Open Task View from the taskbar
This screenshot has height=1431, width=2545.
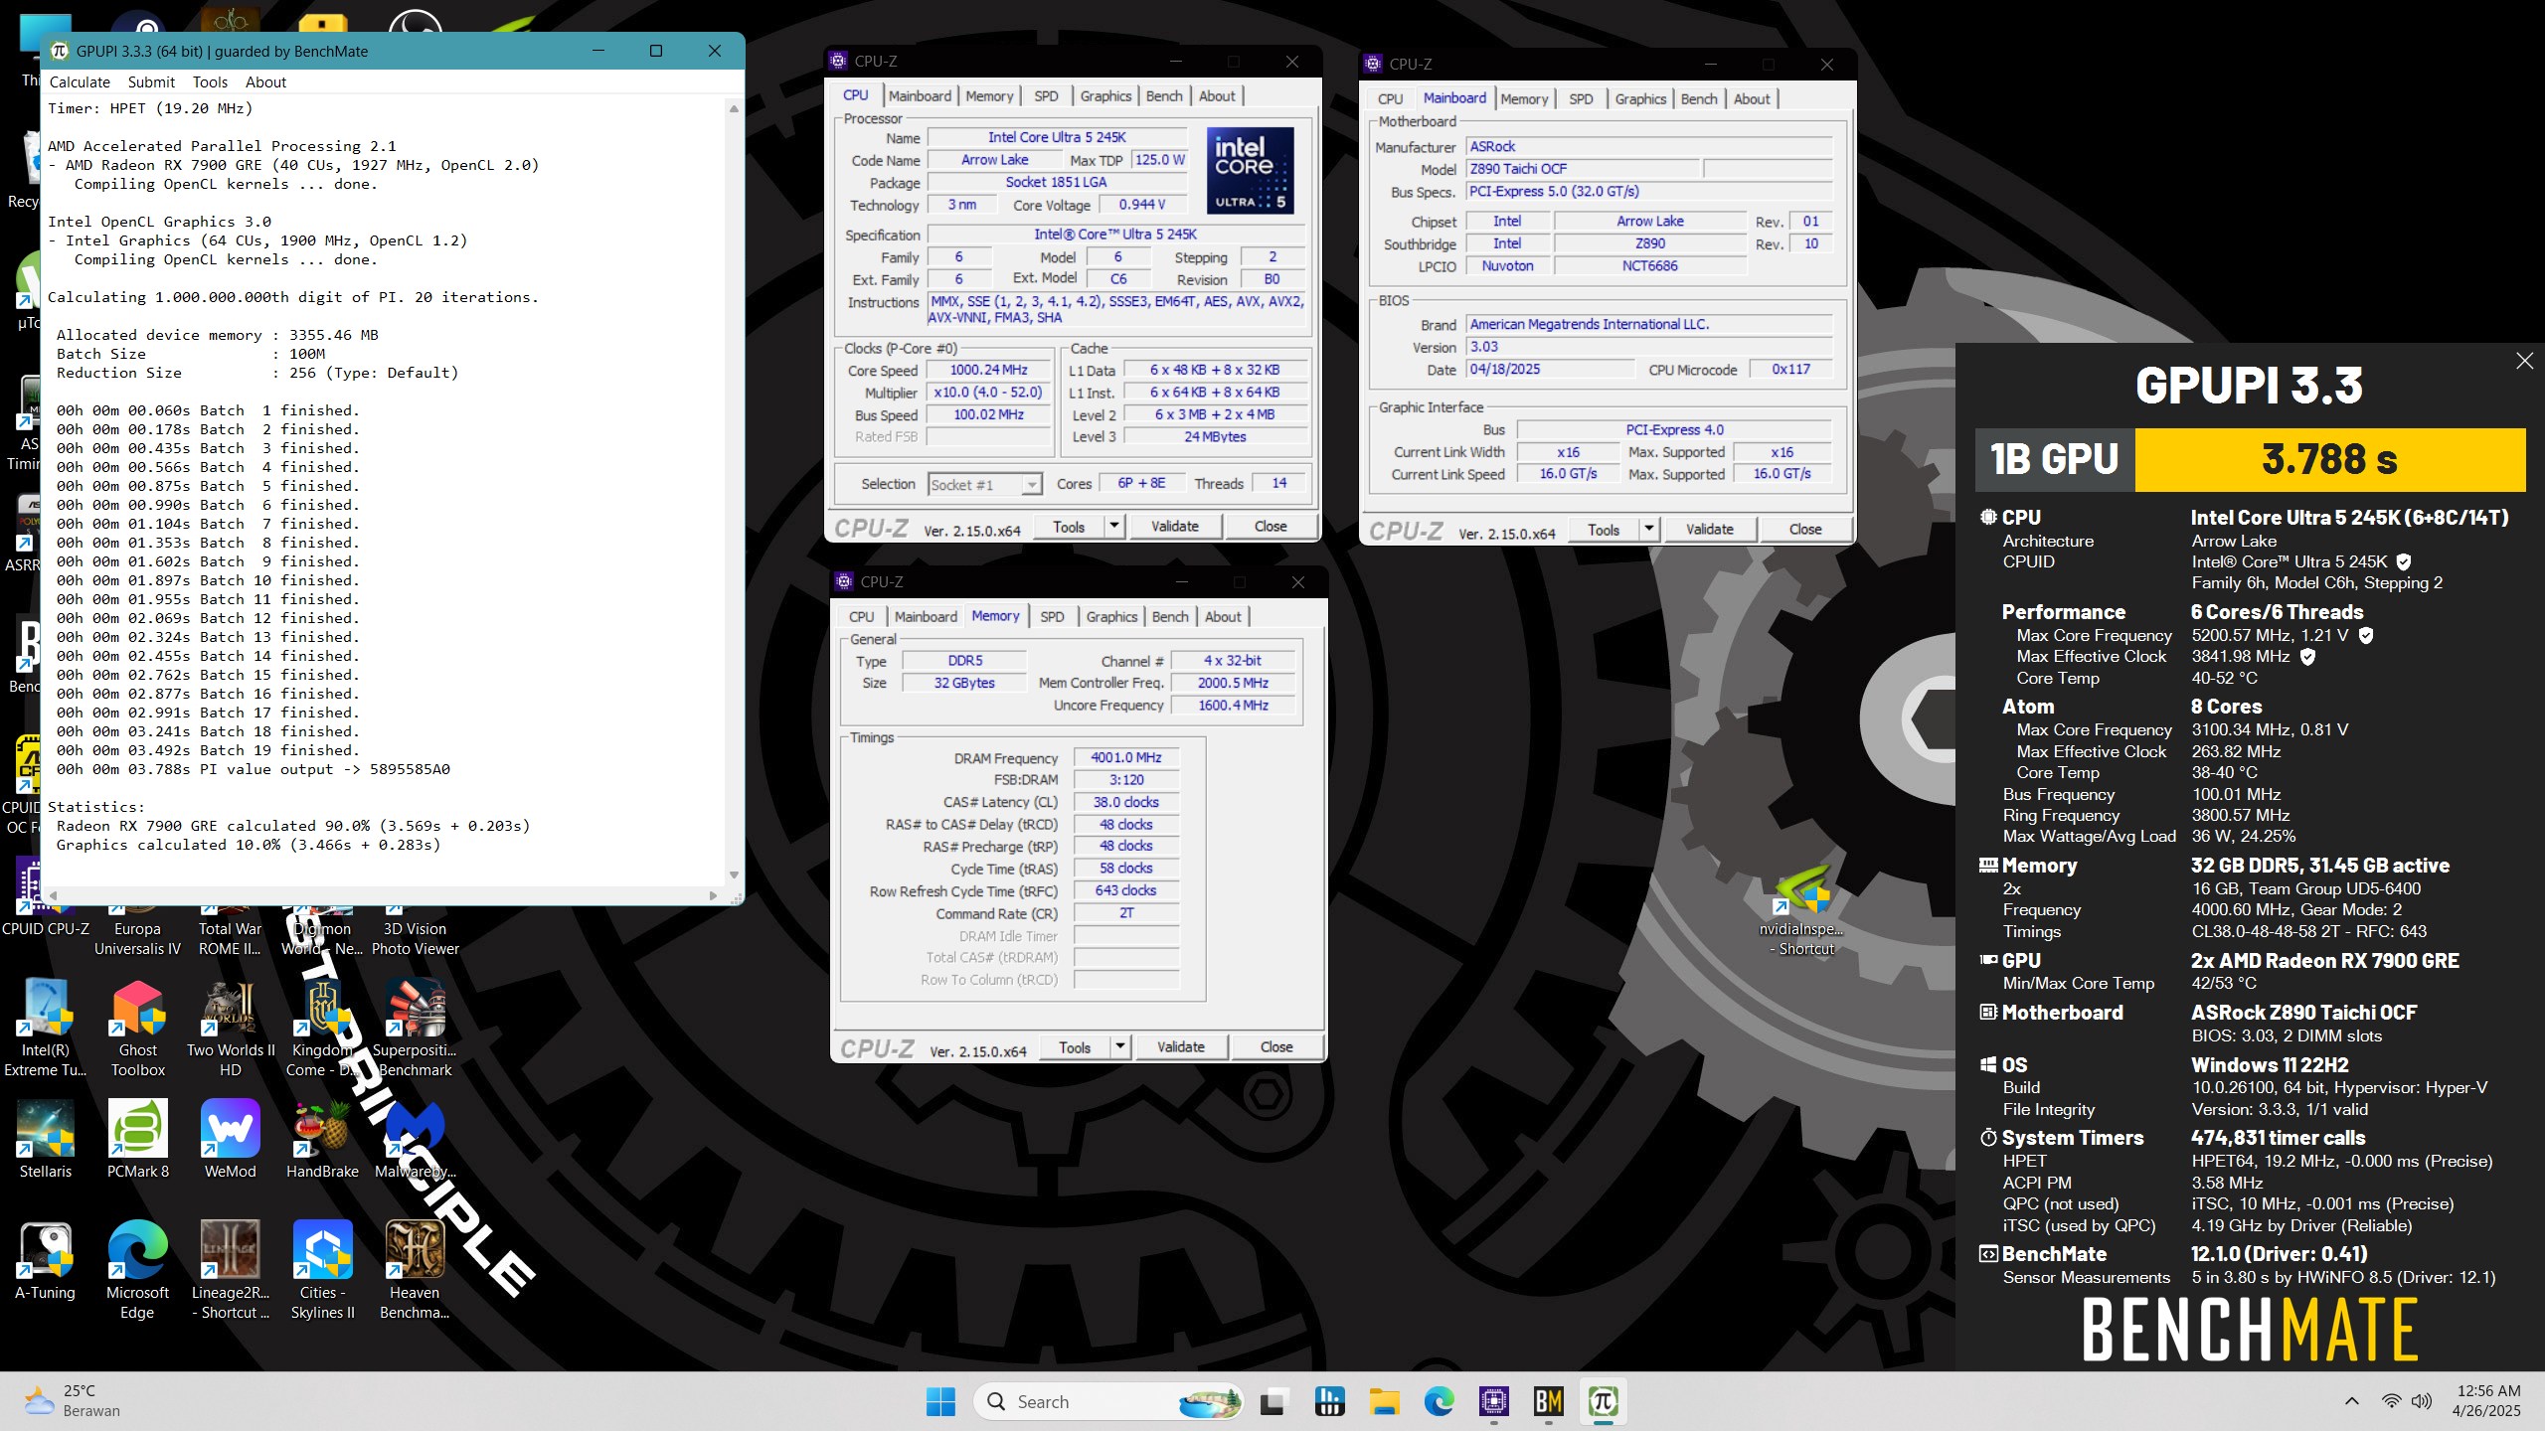coord(1273,1401)
